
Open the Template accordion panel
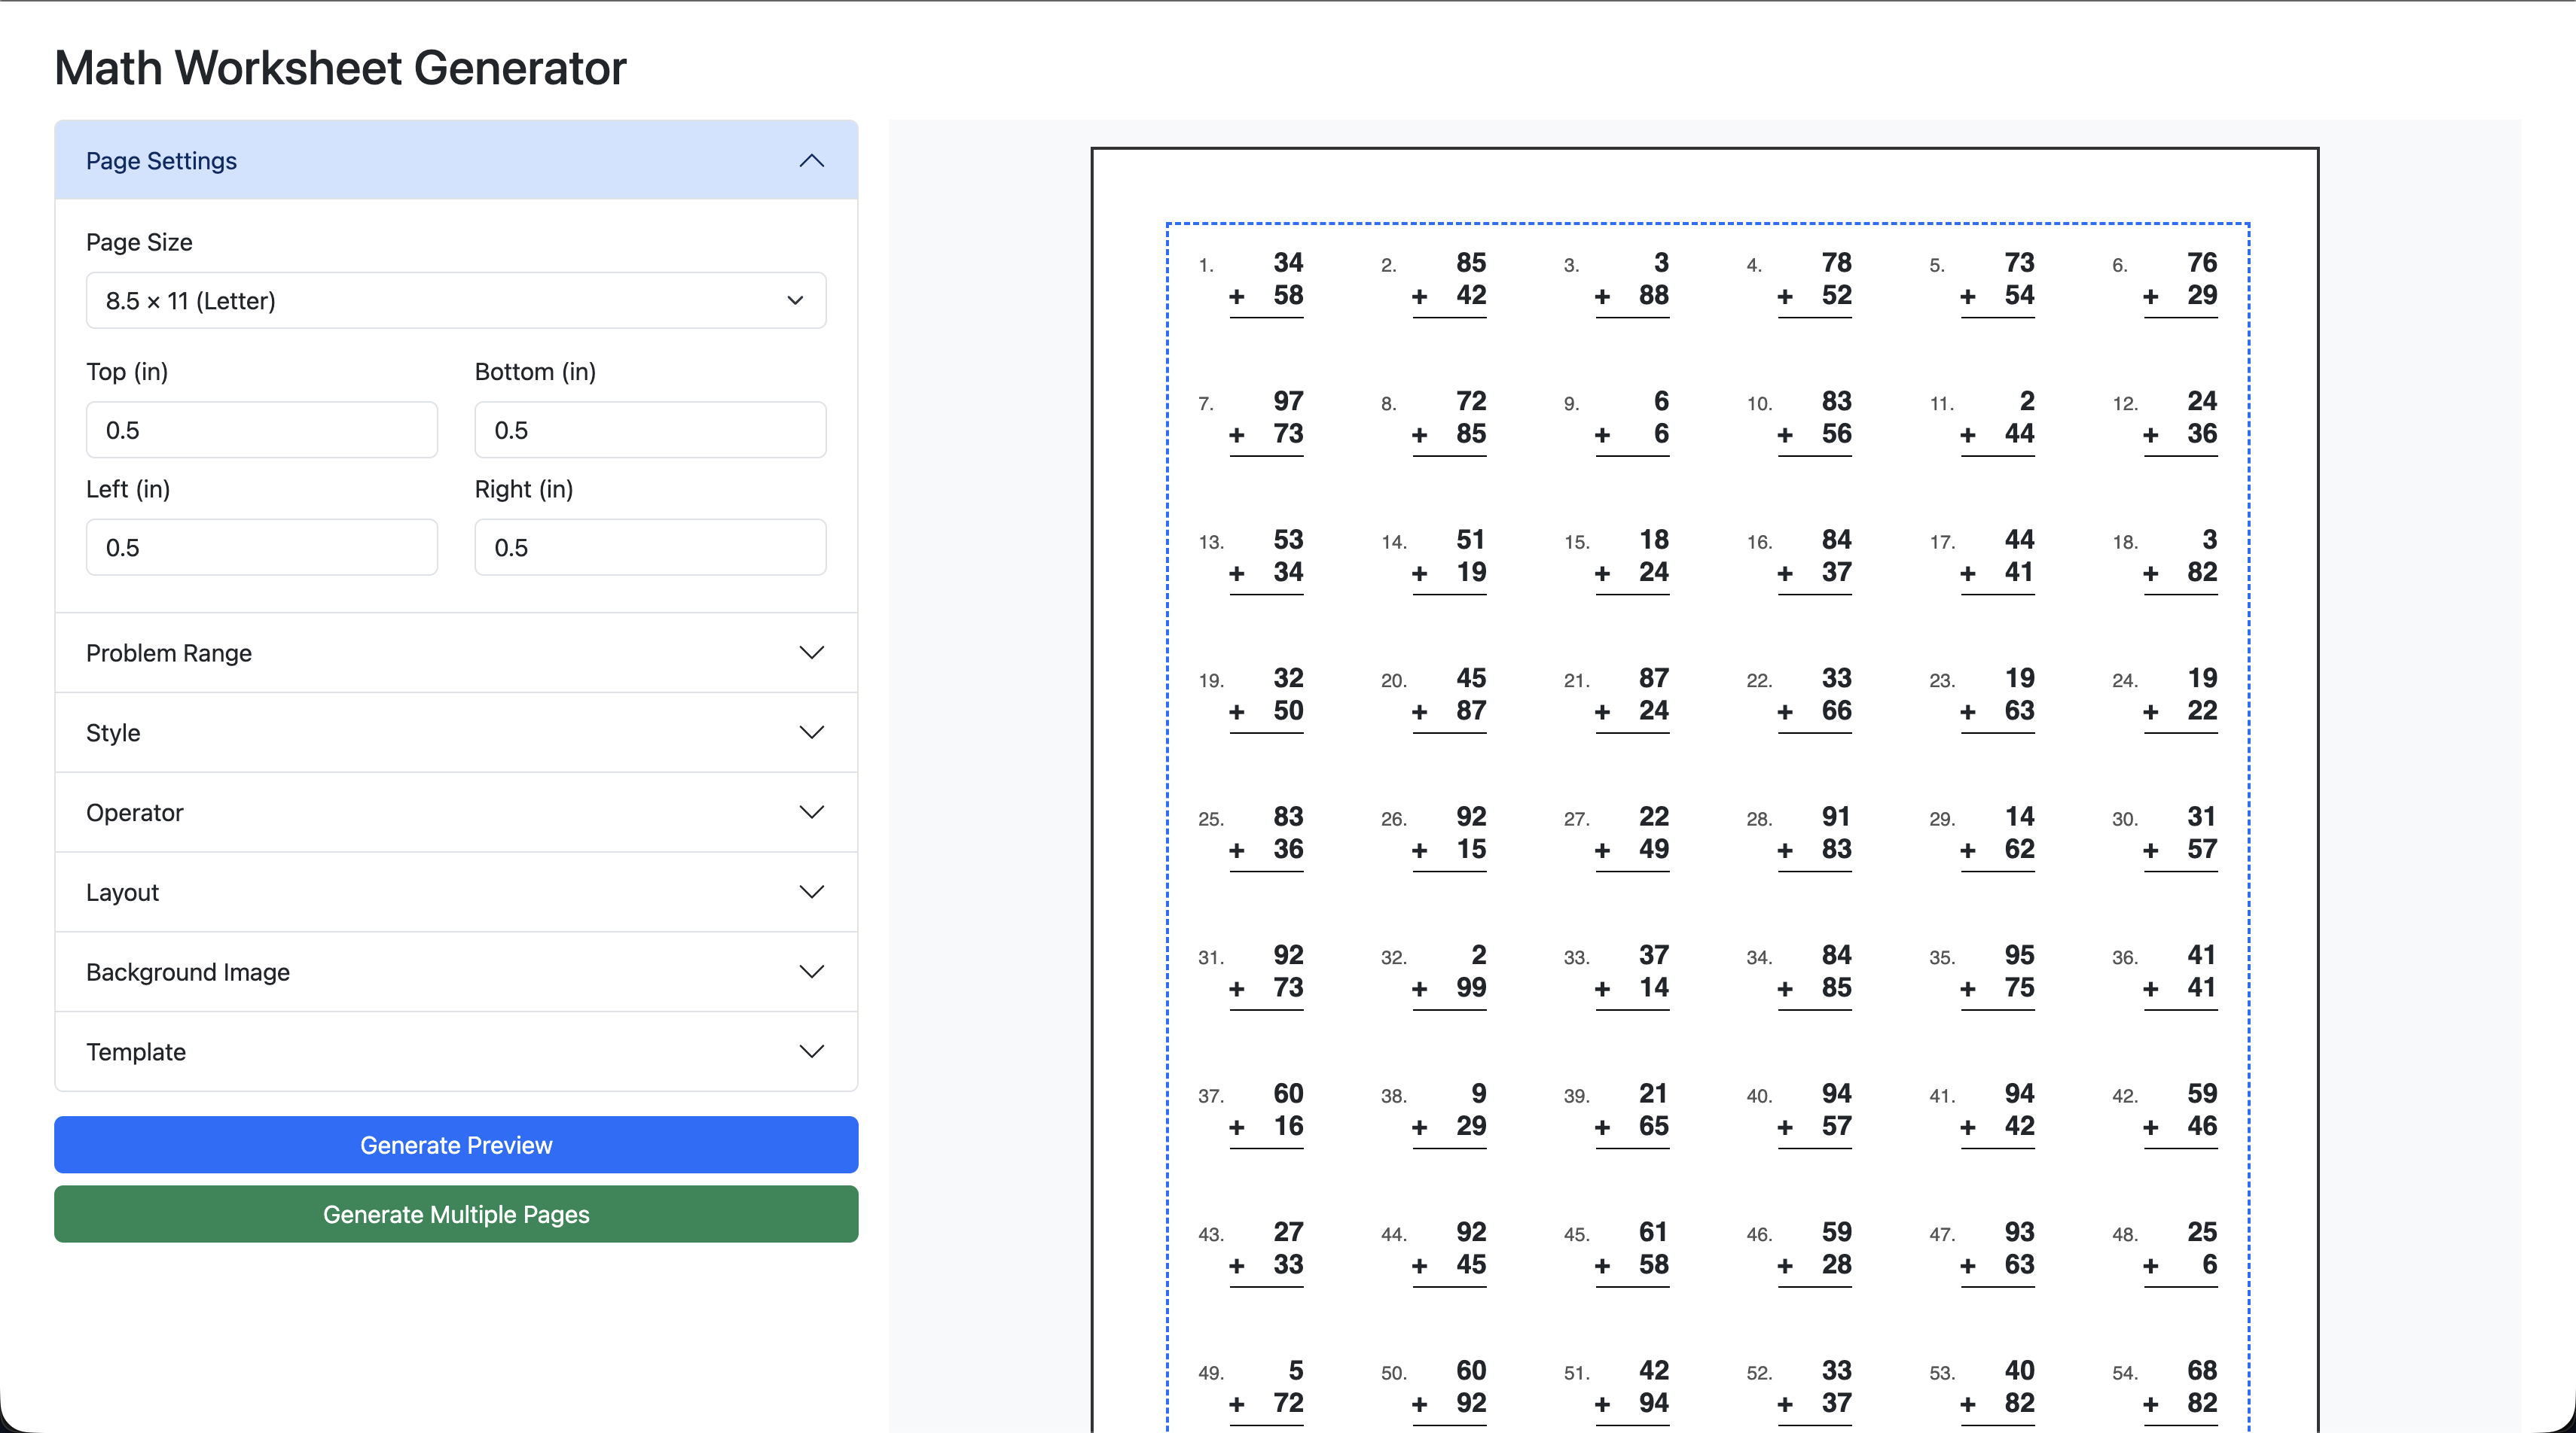click(x=135, y=1052)
